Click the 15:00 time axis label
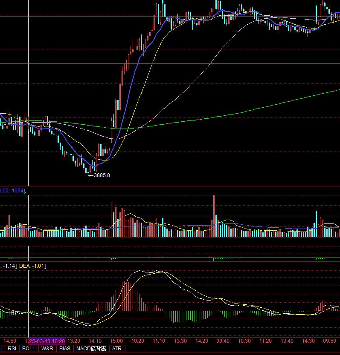This screenshot has width=340, height=355. 116,341
